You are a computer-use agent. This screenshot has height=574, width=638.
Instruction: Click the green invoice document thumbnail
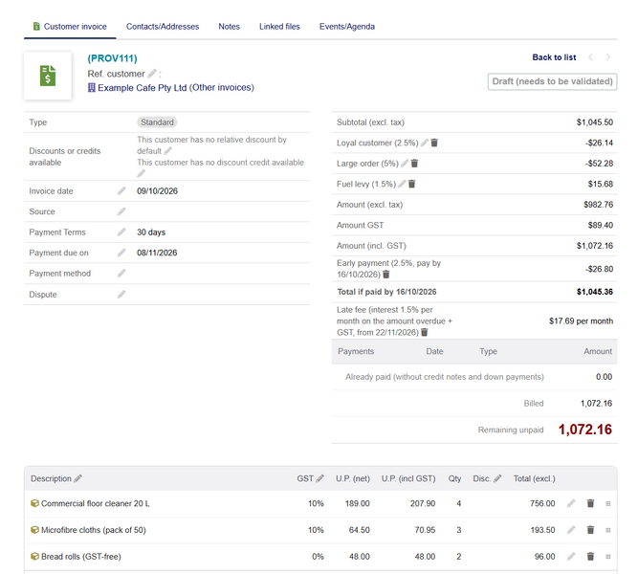coord(48,76)
